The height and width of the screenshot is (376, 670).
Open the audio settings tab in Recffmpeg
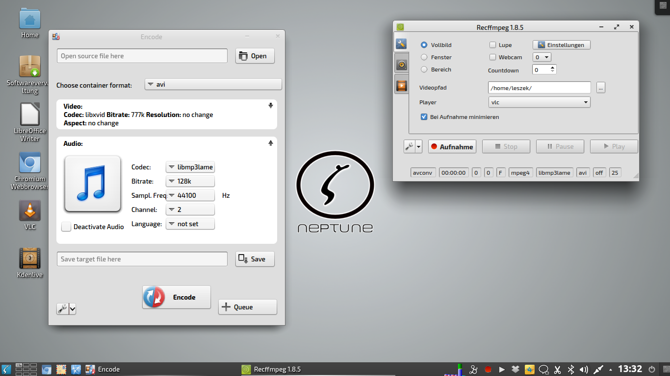[x=401, y=65]
